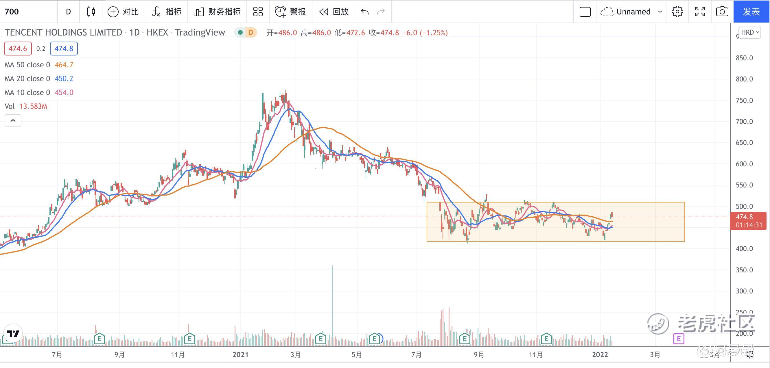Click the blue 发表 publish button
Screen dimensions: 770x368
click(751, 12)
